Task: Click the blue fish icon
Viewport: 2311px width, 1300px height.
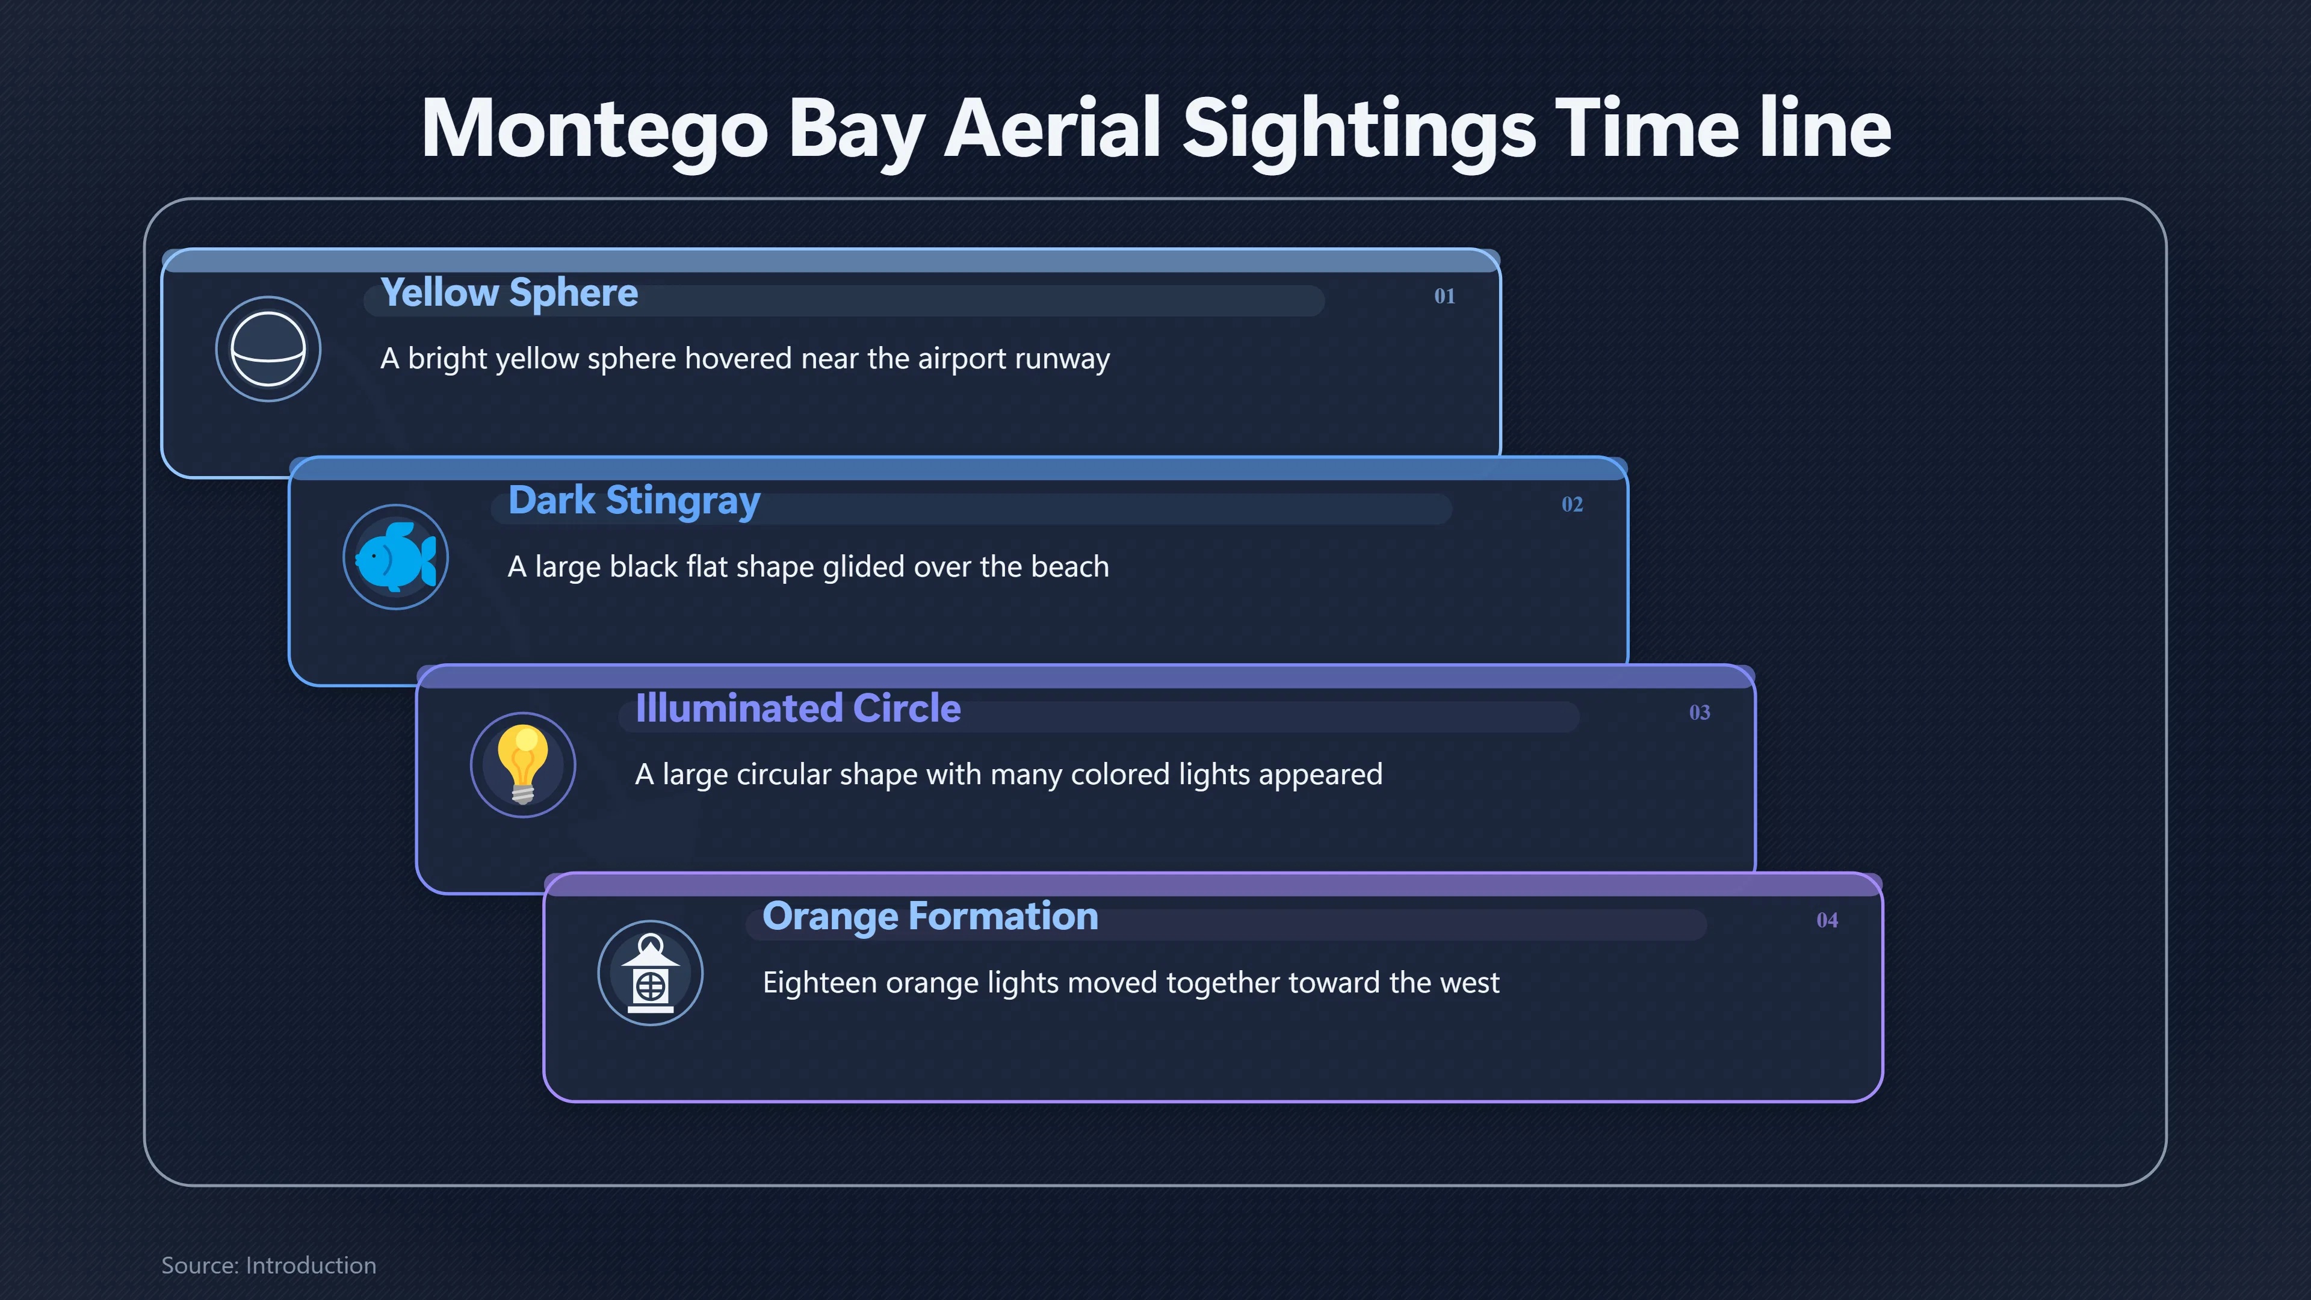Action: pos(395,557)
